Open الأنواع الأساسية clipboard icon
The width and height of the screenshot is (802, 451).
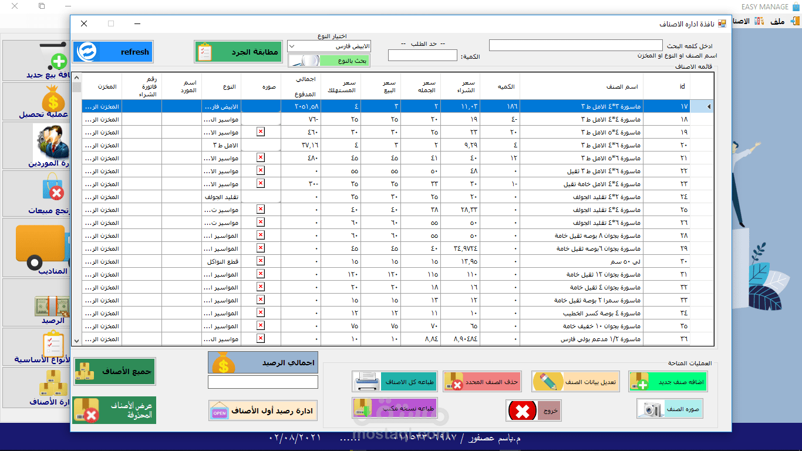click(x=53, y=344)
